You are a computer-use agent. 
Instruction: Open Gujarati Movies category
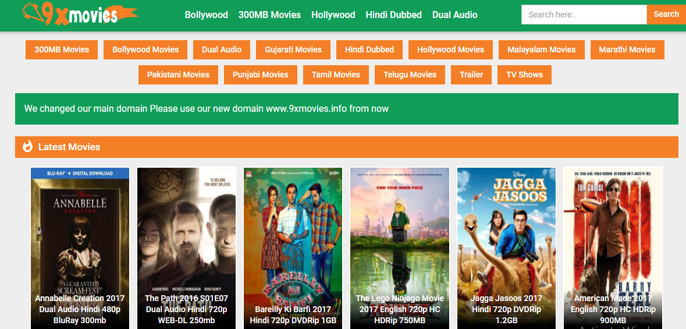coord(293,49)
